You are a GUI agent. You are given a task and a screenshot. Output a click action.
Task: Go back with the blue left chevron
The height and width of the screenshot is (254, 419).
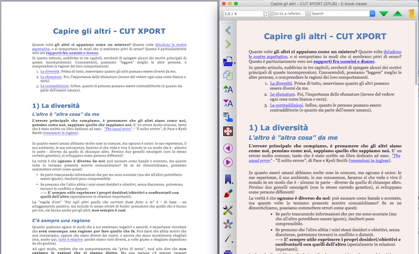coord(228,30)
